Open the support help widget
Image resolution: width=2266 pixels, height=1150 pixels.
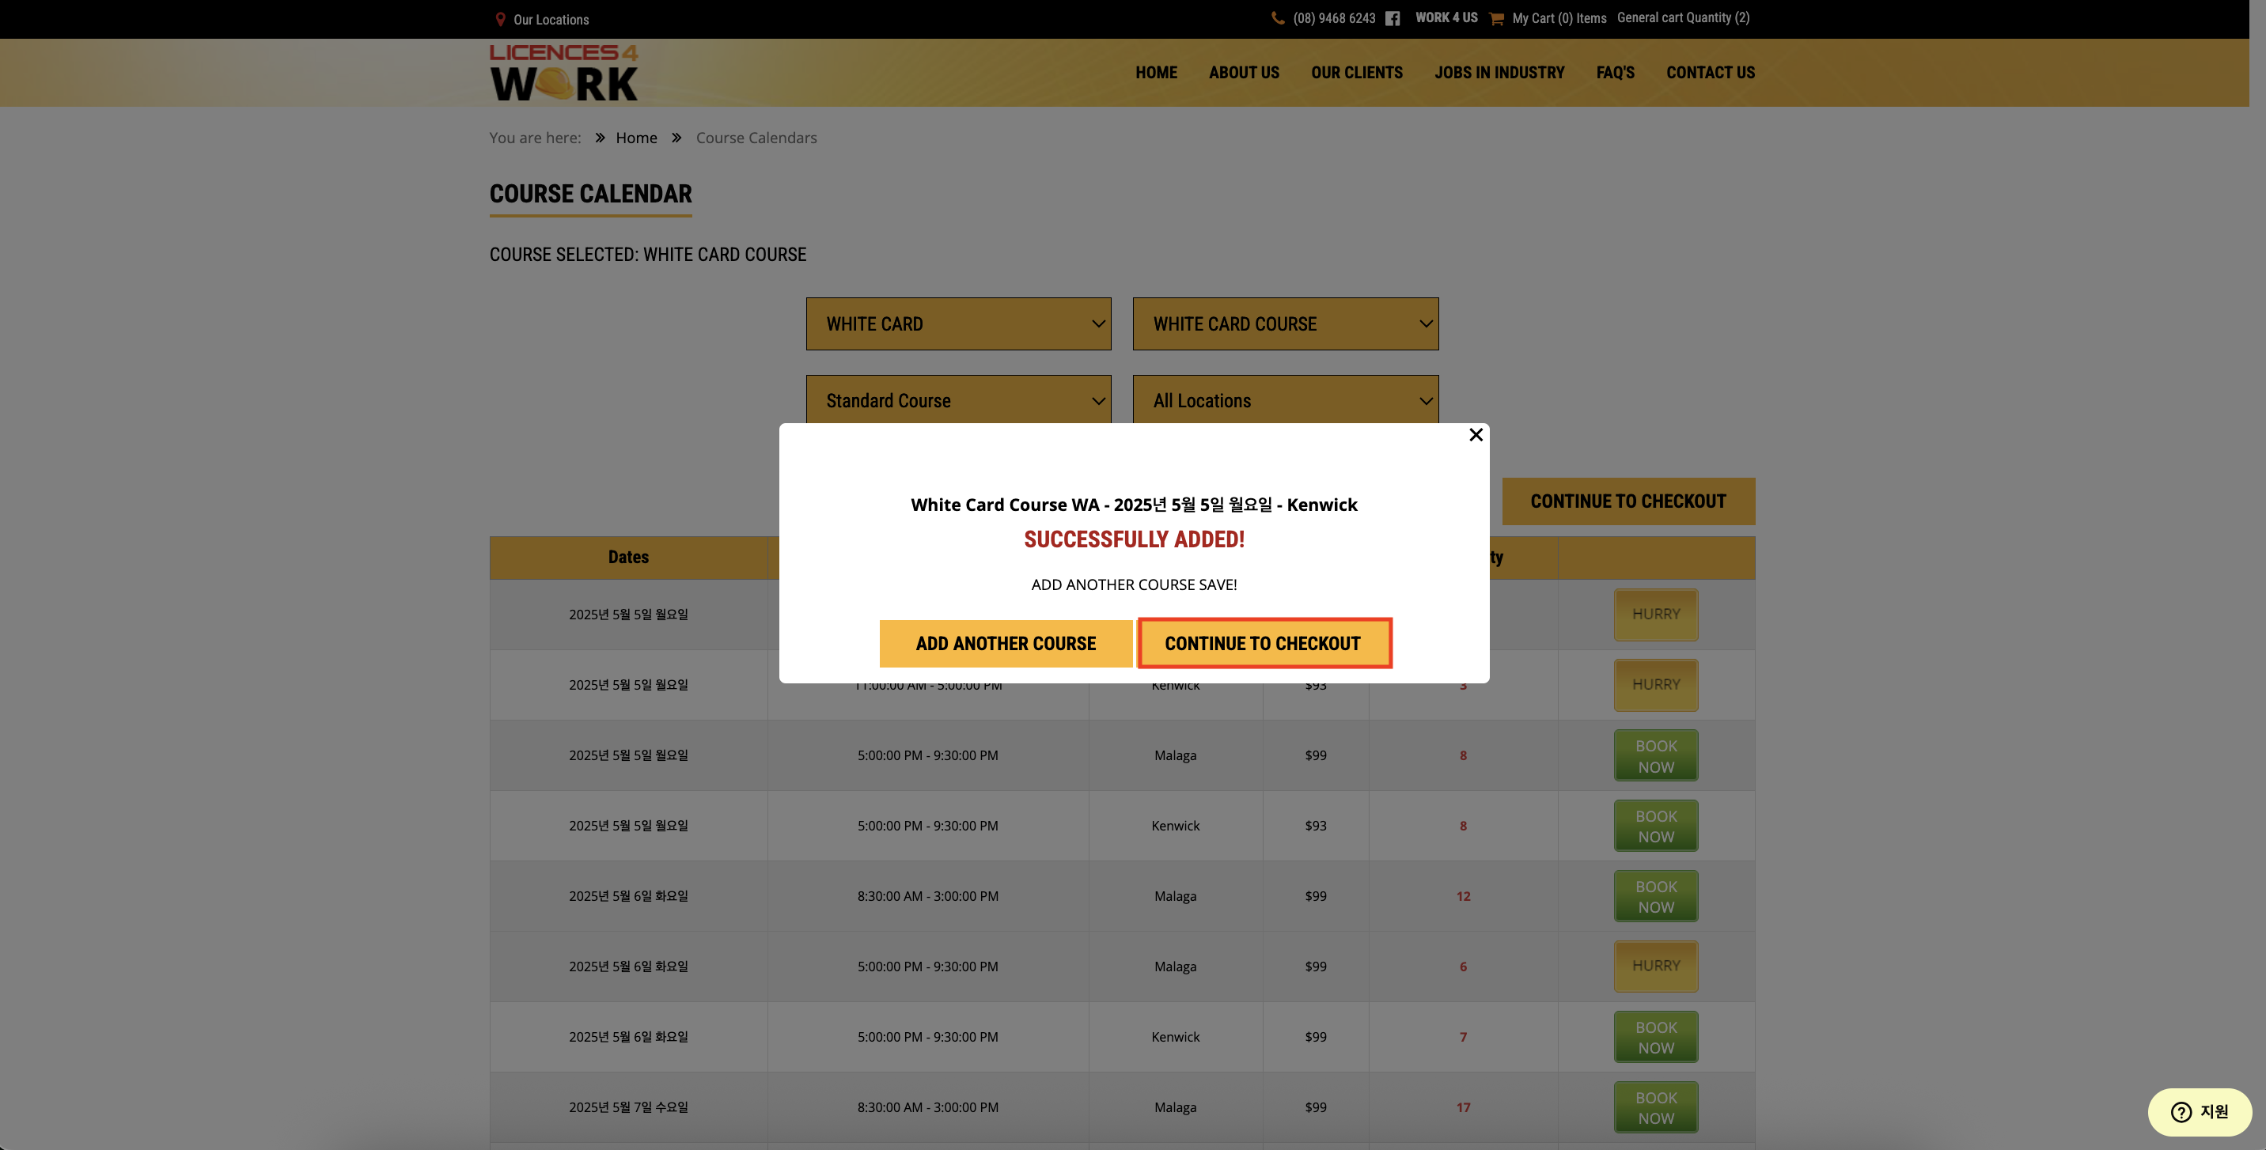[2198, 1112]
